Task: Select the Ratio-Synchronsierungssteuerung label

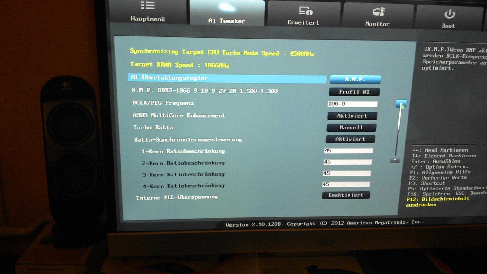Action: pos(188,139)
